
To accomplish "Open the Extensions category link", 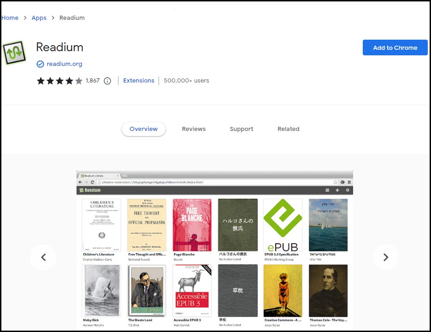I will pyautogui.click(x=139, y=81).
